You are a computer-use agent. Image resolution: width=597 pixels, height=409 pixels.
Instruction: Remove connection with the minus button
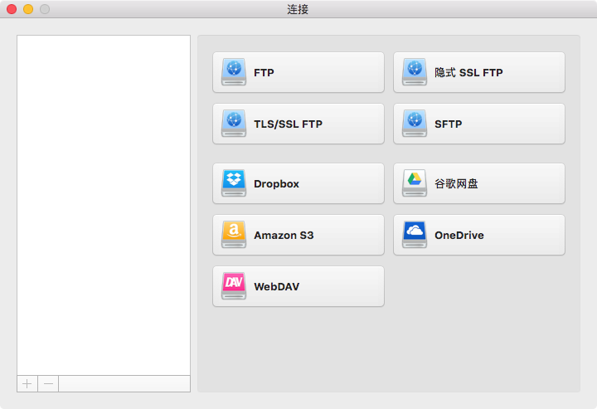(48, 383)
